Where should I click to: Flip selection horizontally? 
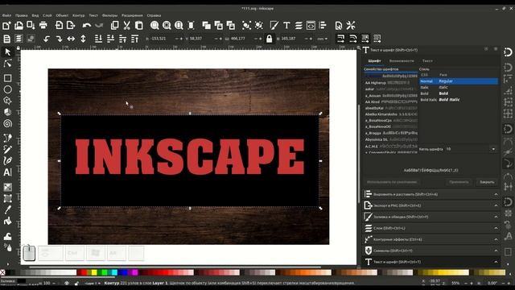[71, 39]
